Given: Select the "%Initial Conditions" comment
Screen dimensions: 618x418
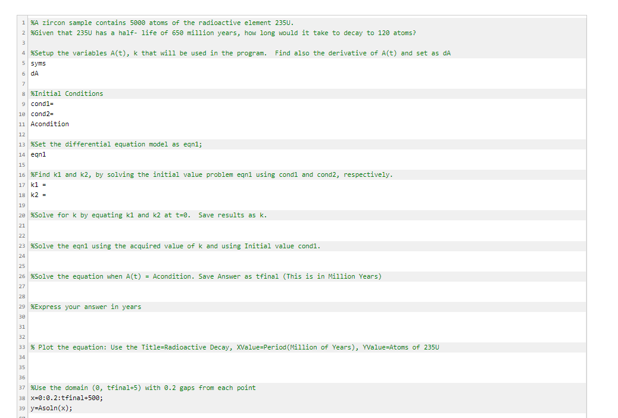Looking at the screenshot, I should [x=67, y=94].
